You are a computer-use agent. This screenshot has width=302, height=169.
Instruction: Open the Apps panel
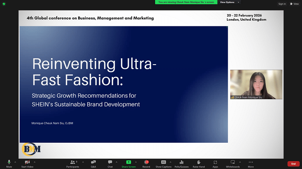pos(215,162)
